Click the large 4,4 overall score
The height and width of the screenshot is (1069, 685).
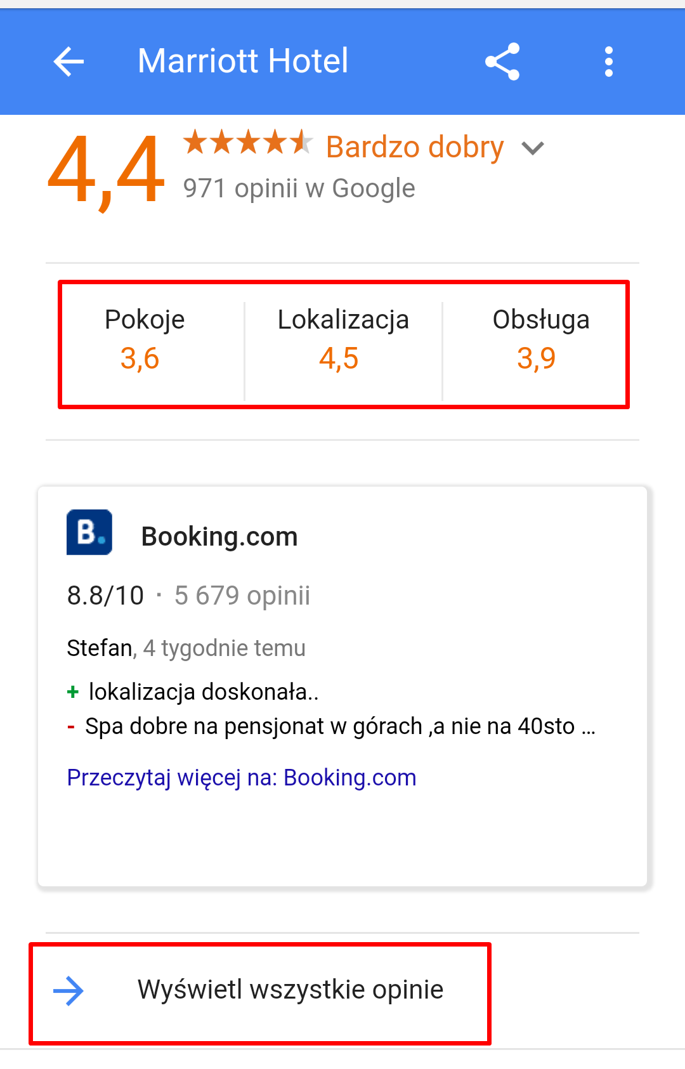[x=107, y=171]
